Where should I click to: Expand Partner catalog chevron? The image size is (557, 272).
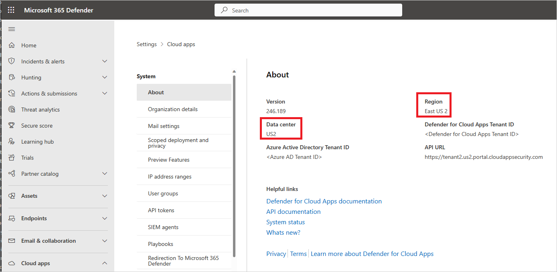[x=105, y=174]
